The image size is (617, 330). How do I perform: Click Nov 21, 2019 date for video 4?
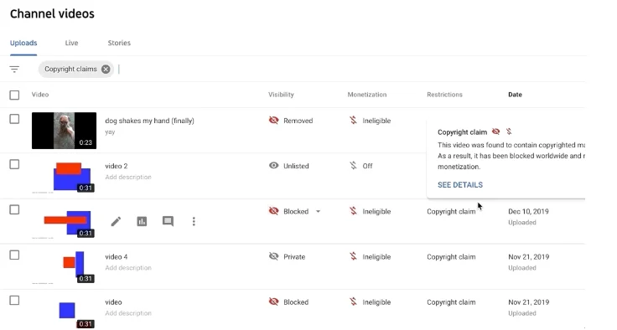(x=528, y=257)
